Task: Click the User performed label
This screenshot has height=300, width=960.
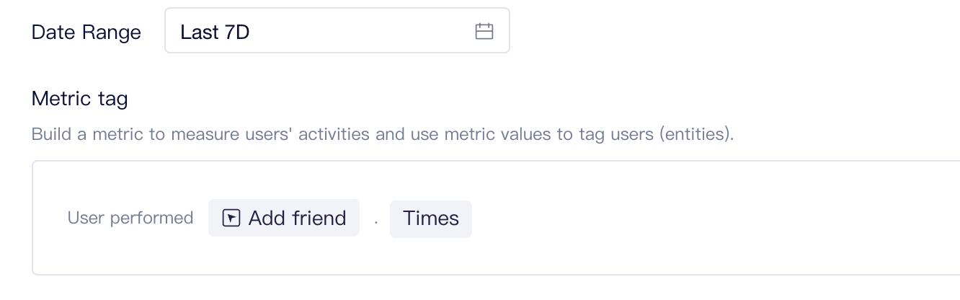Action: point(130,218)
